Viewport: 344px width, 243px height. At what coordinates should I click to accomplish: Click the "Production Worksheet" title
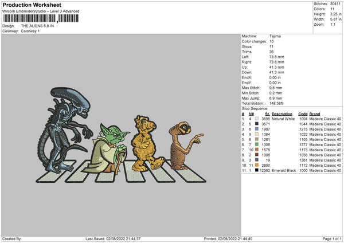[32, 5]
